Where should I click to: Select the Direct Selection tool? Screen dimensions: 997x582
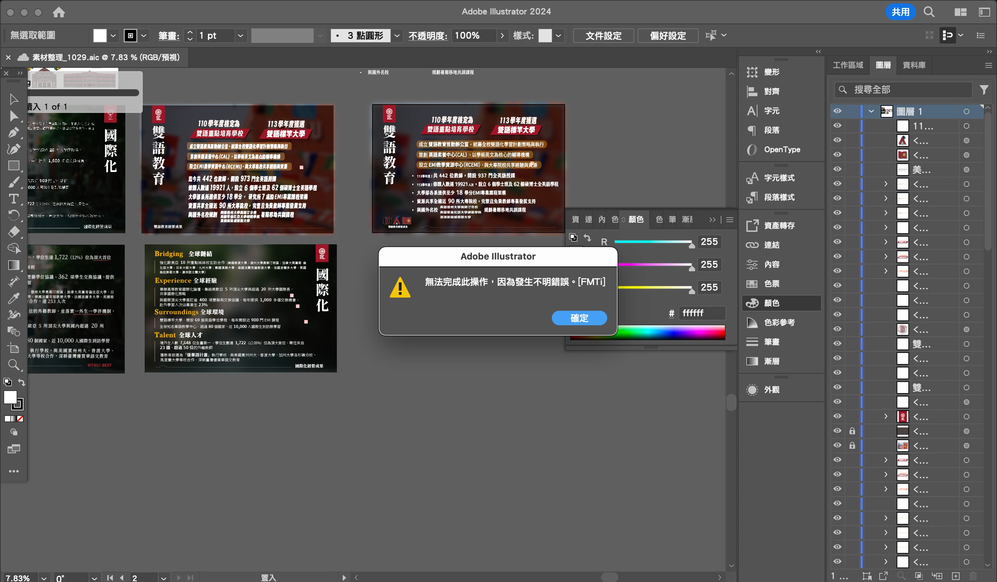click(14, 116)
